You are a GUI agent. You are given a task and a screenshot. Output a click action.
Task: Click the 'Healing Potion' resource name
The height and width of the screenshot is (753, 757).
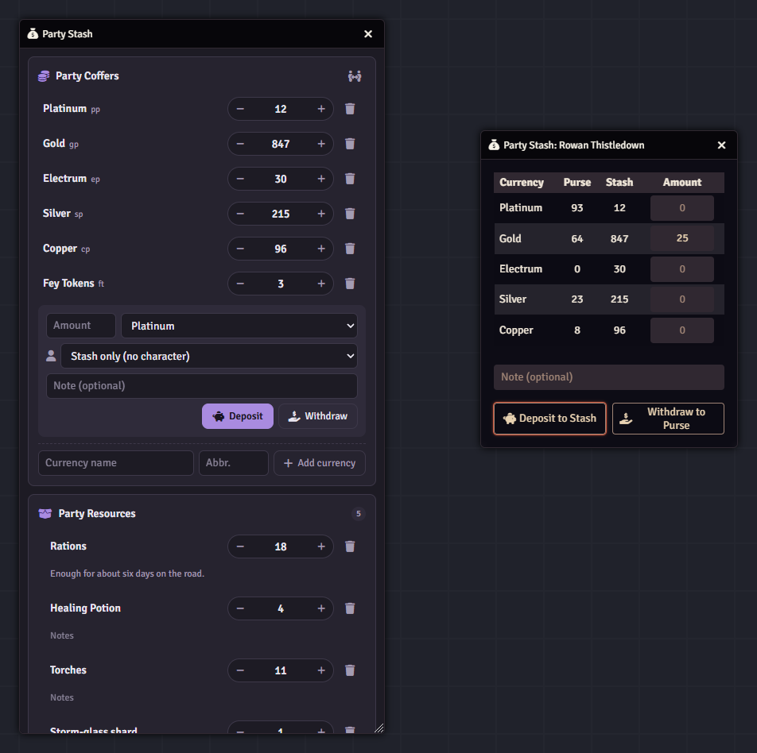point(85,608)
